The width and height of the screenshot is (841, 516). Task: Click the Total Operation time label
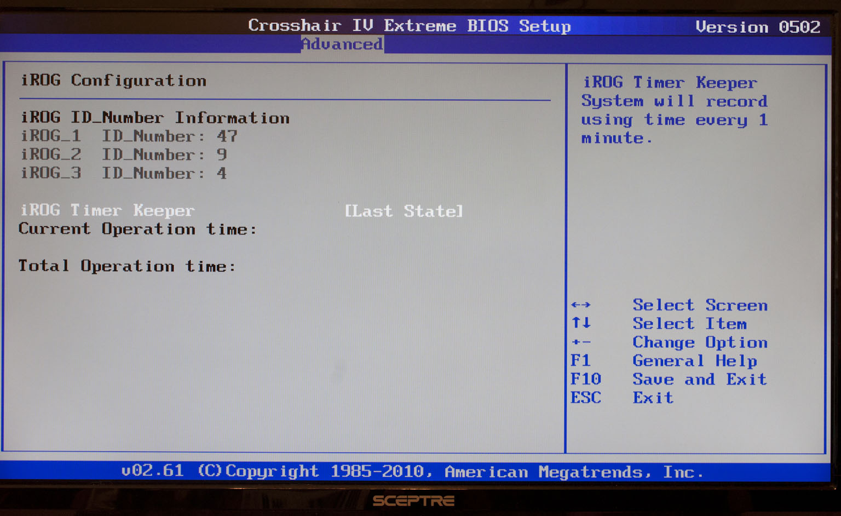pos(127,266)
